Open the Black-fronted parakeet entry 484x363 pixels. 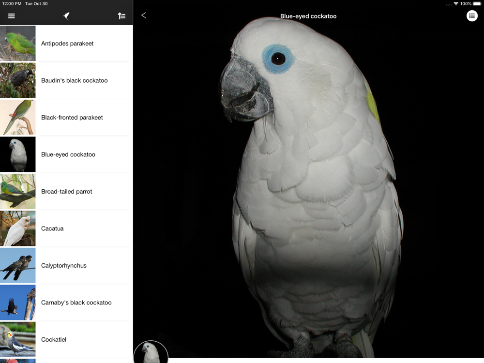[x=66, y=117]
